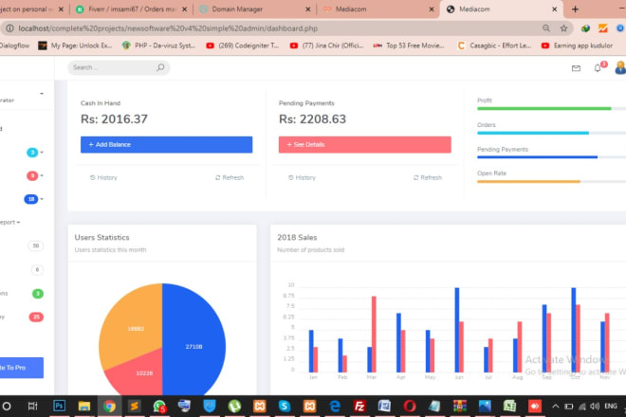Open the My Page: Unlock bookmark

pyautogui.click(x=76, y=45)
